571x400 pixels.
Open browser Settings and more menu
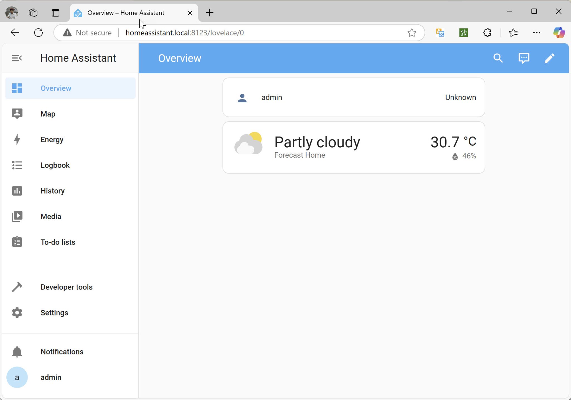pos(536,33)
